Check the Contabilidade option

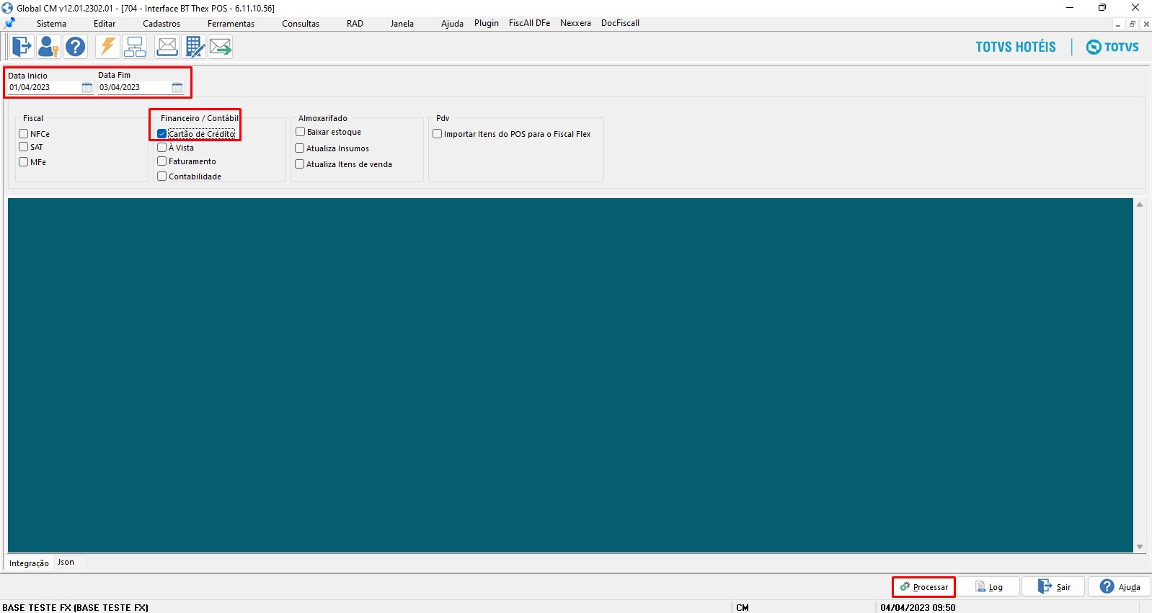tap(161, 176)
